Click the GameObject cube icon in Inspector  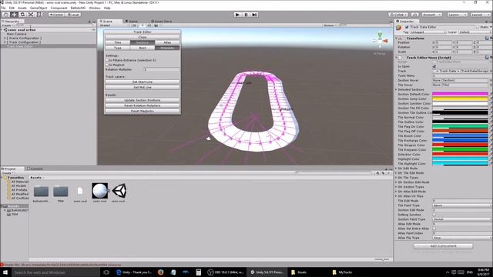click(x=399, y=28)
